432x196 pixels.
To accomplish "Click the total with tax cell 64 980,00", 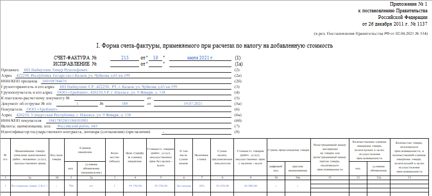I will [250, 186].
